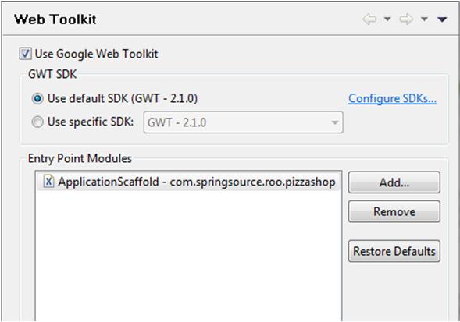This screenshot has width=460, height=322.
Task: Select the Use specific SDK radio button
Action: (x=37, y=122)
